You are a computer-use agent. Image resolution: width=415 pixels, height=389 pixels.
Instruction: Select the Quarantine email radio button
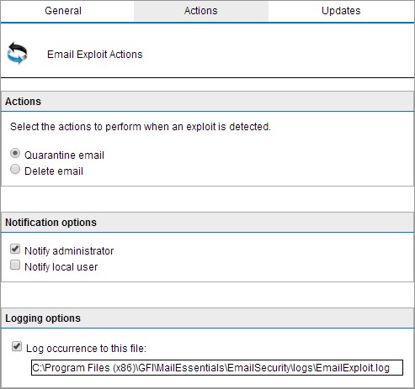point(15,153)
